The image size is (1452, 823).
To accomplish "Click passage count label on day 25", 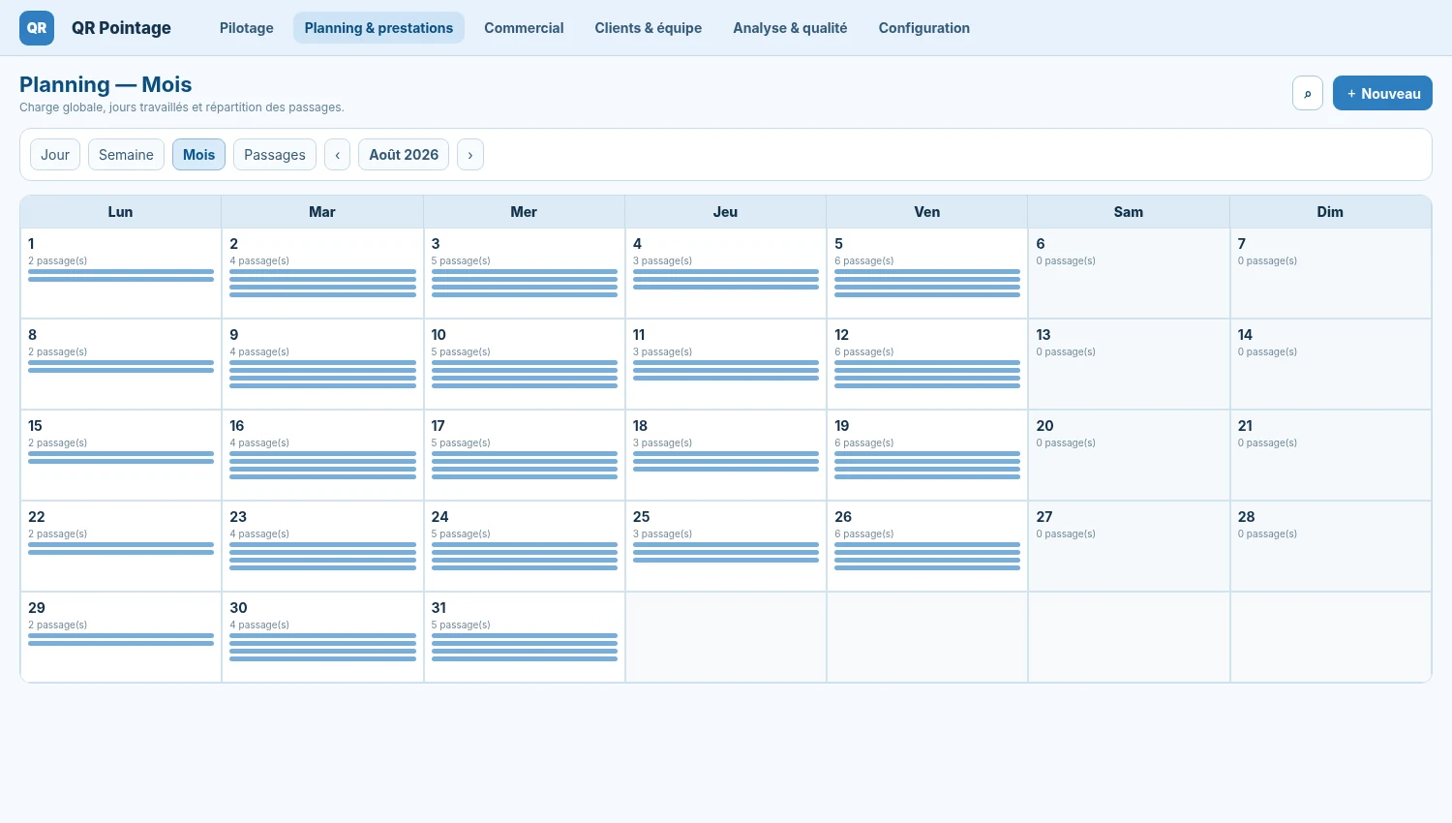I will [x=662, y=534].
